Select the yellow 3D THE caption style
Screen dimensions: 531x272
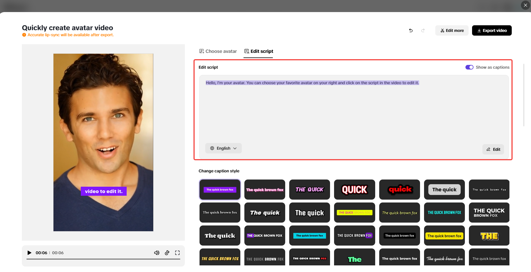[x=489, y=236]
